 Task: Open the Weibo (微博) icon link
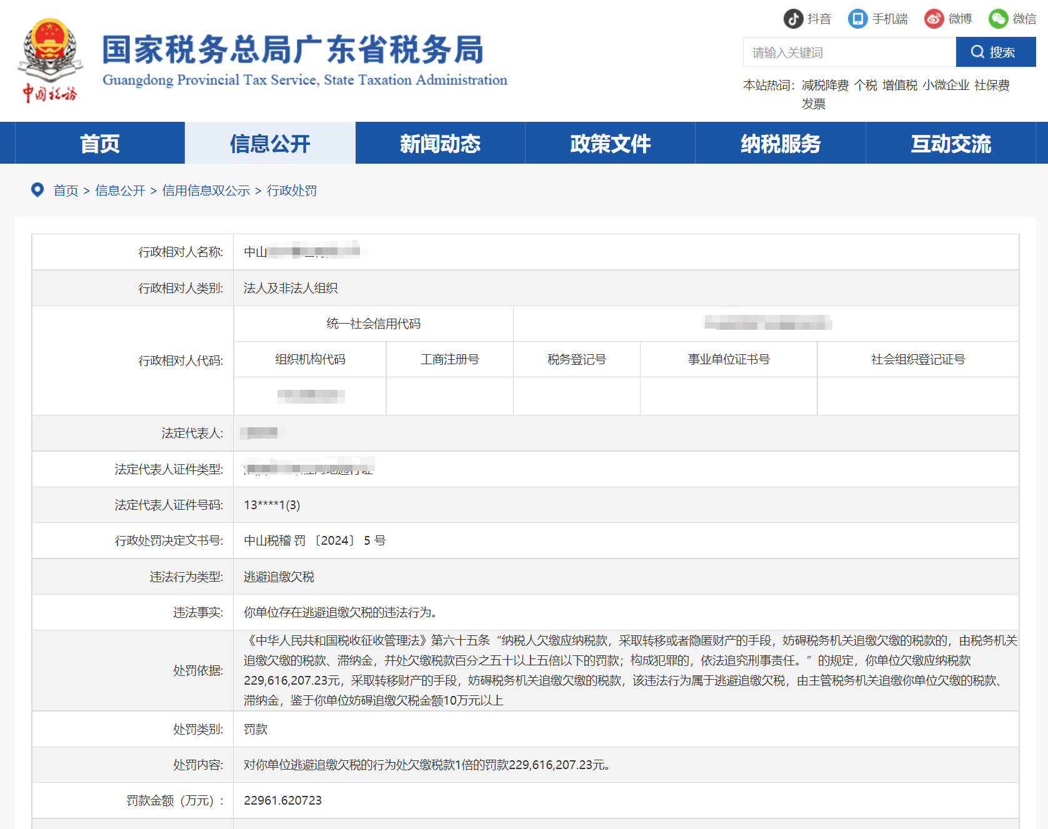[934, 19]
